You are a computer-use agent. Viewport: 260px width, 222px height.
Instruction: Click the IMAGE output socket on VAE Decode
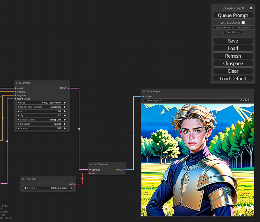point(124,170)
